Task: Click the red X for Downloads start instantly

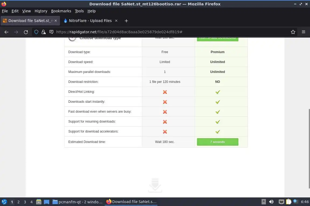Action: [x=165, y=102]
